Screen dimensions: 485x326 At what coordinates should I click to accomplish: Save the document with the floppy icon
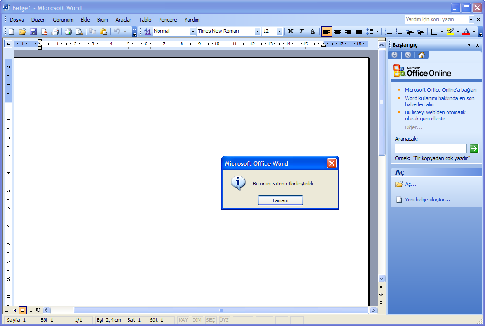tap(33, 31)
